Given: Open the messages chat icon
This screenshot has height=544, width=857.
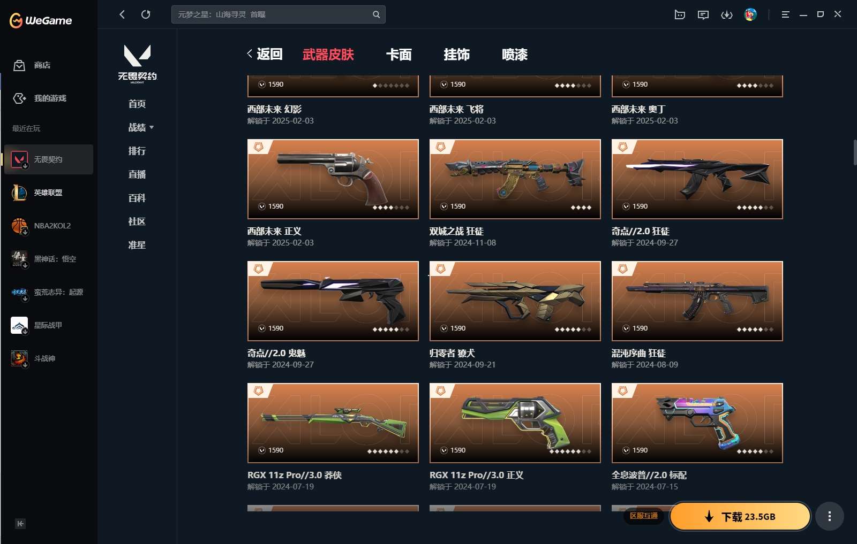Looking at the screenshot, I should [703, 14].
